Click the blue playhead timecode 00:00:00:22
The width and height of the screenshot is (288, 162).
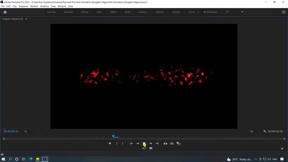11,131
